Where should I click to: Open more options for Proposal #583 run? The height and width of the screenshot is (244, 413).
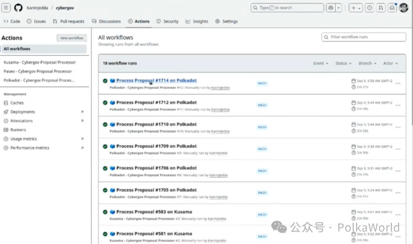(398, 215)
